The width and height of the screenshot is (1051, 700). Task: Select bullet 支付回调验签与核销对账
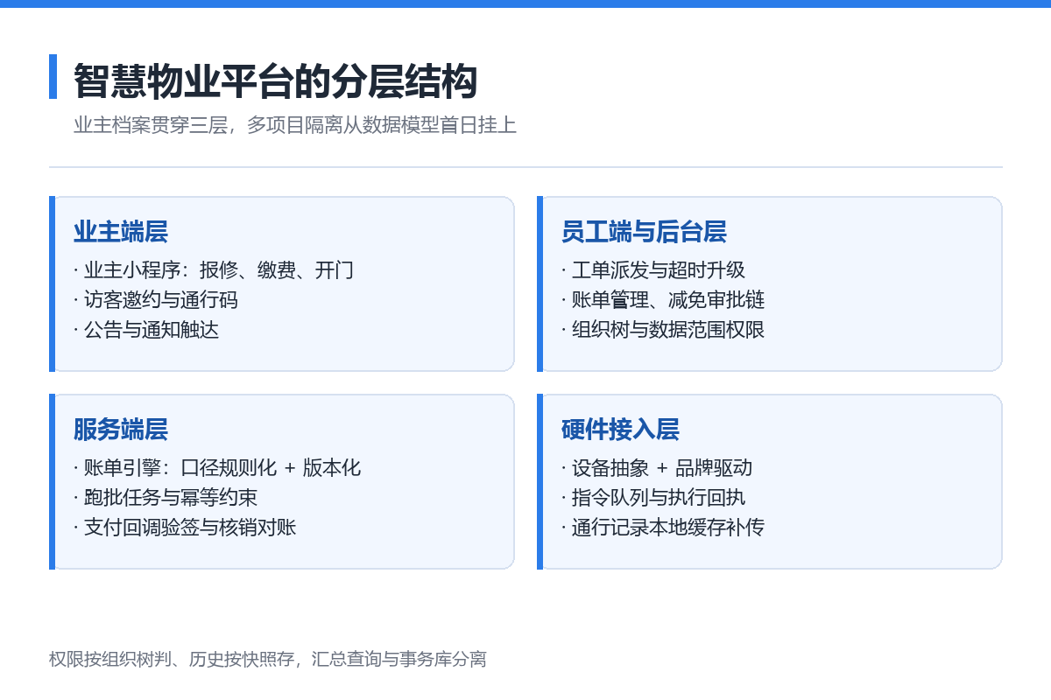185,528
